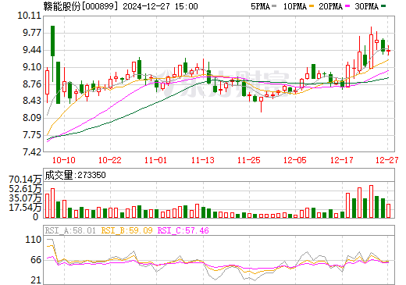Click the 110 RSI axis label
This screenshot has height=285, width=406.
[x=34, y=240]
